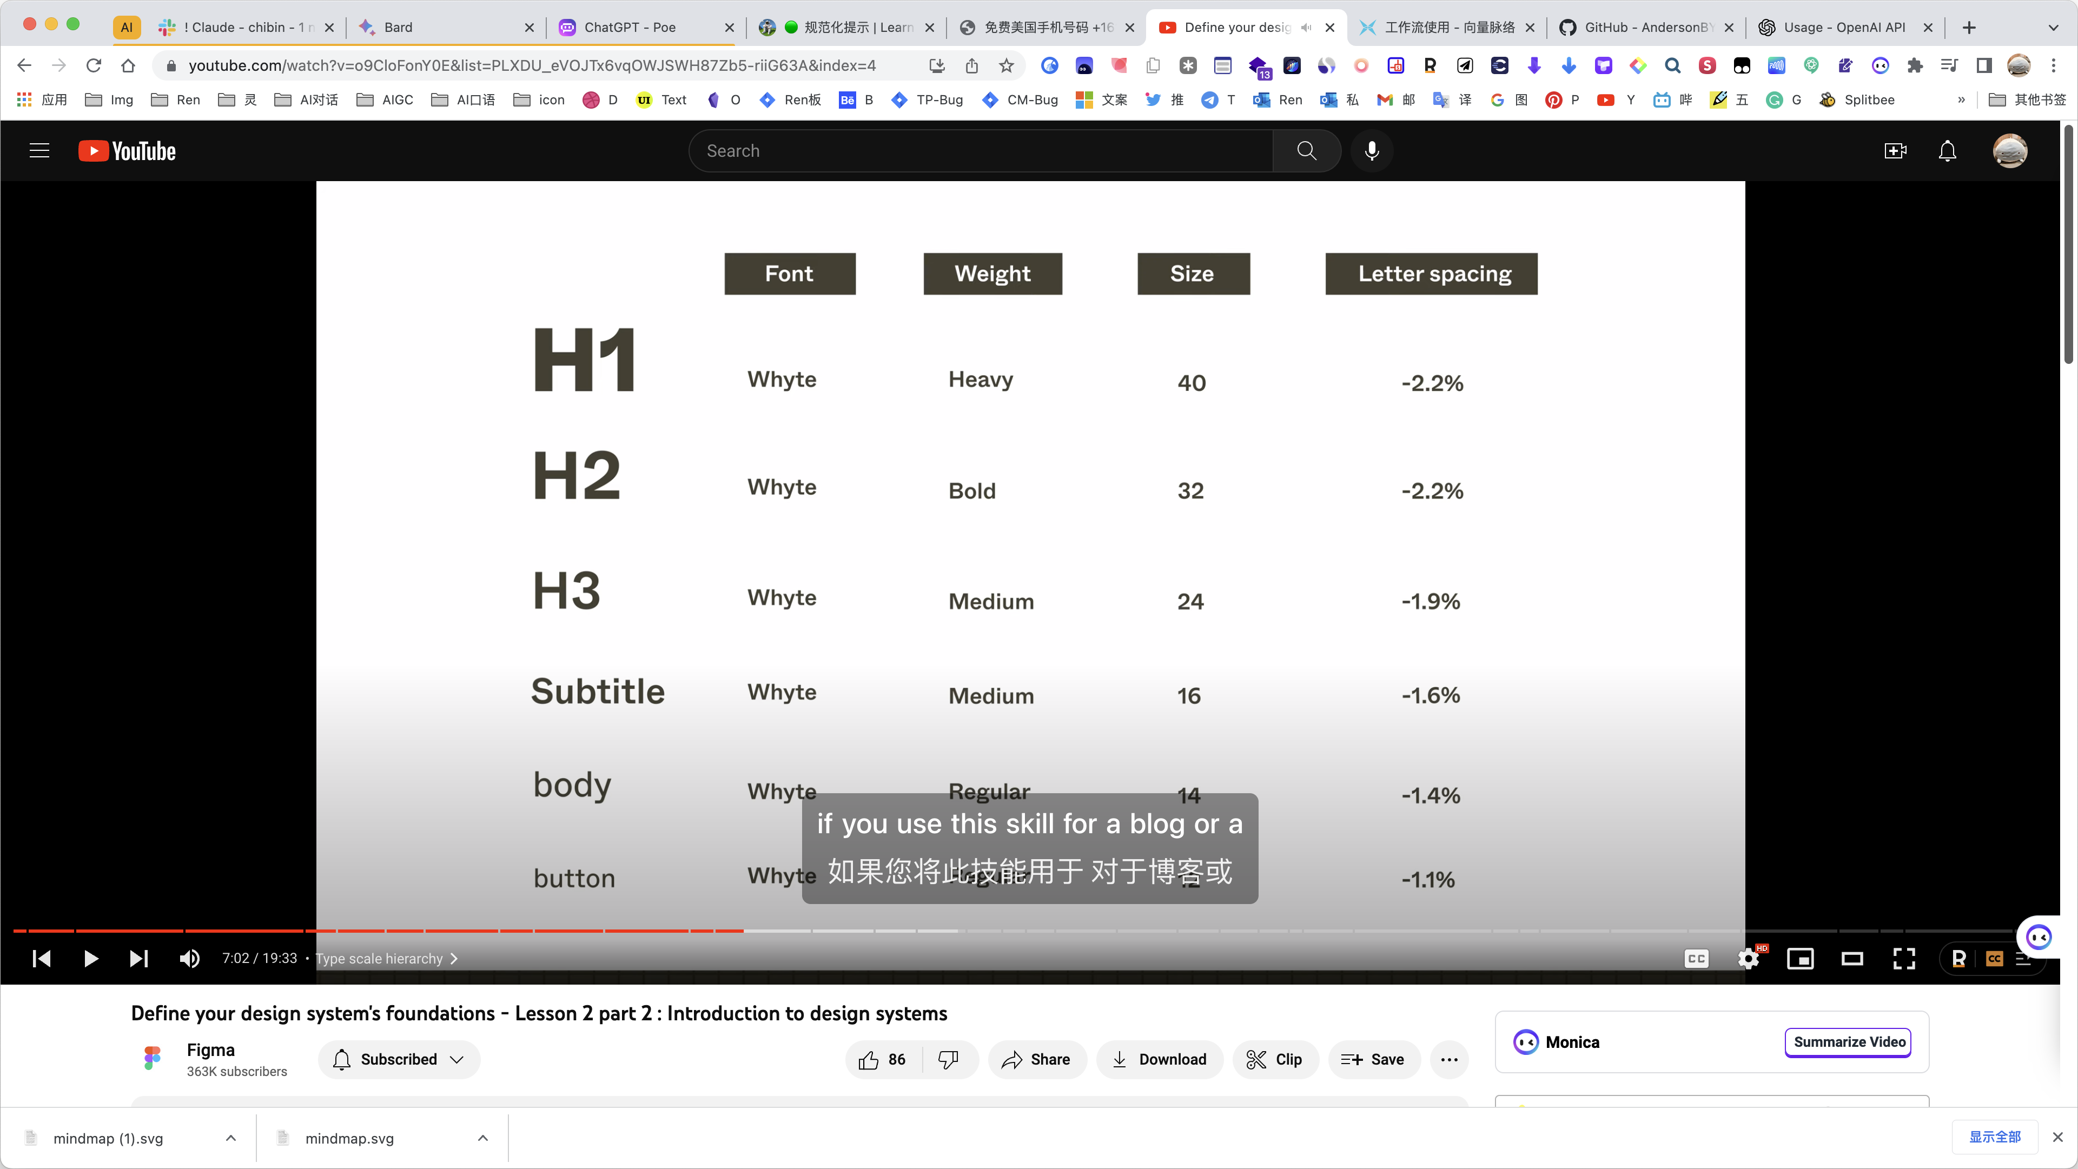Click the page vertical scrollbar
Screen dimensions: 2078x1169
2068,243
